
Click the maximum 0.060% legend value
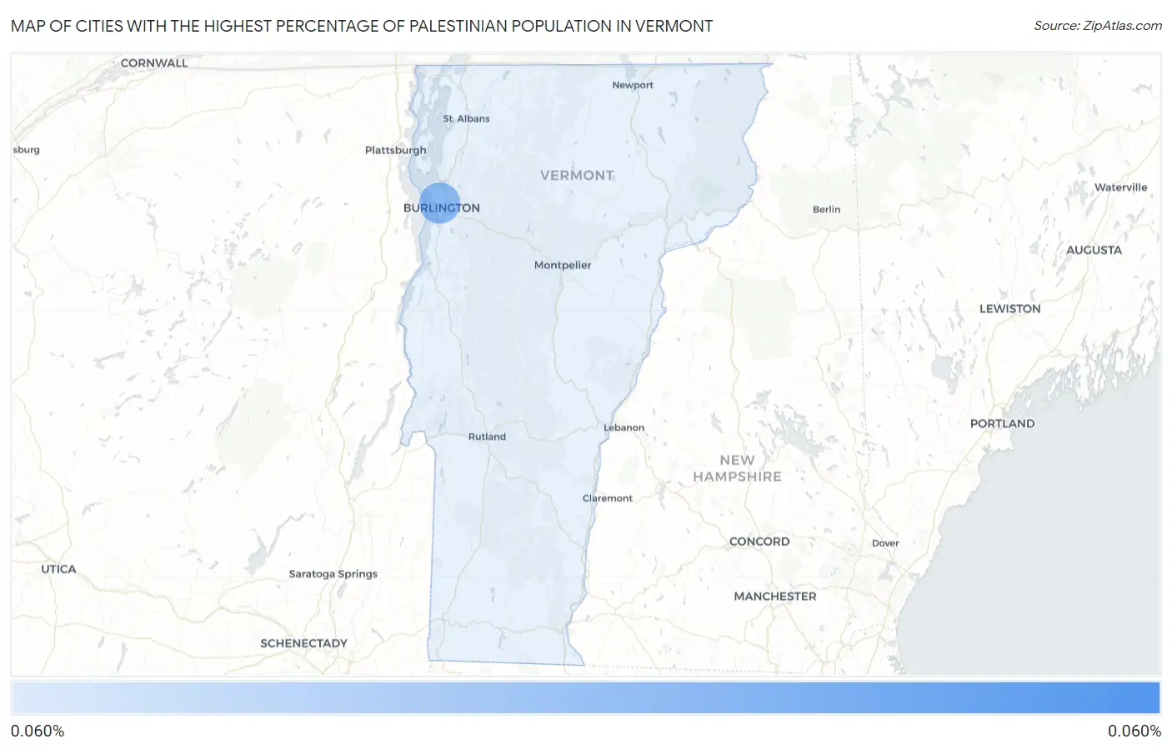point(1134,732)
